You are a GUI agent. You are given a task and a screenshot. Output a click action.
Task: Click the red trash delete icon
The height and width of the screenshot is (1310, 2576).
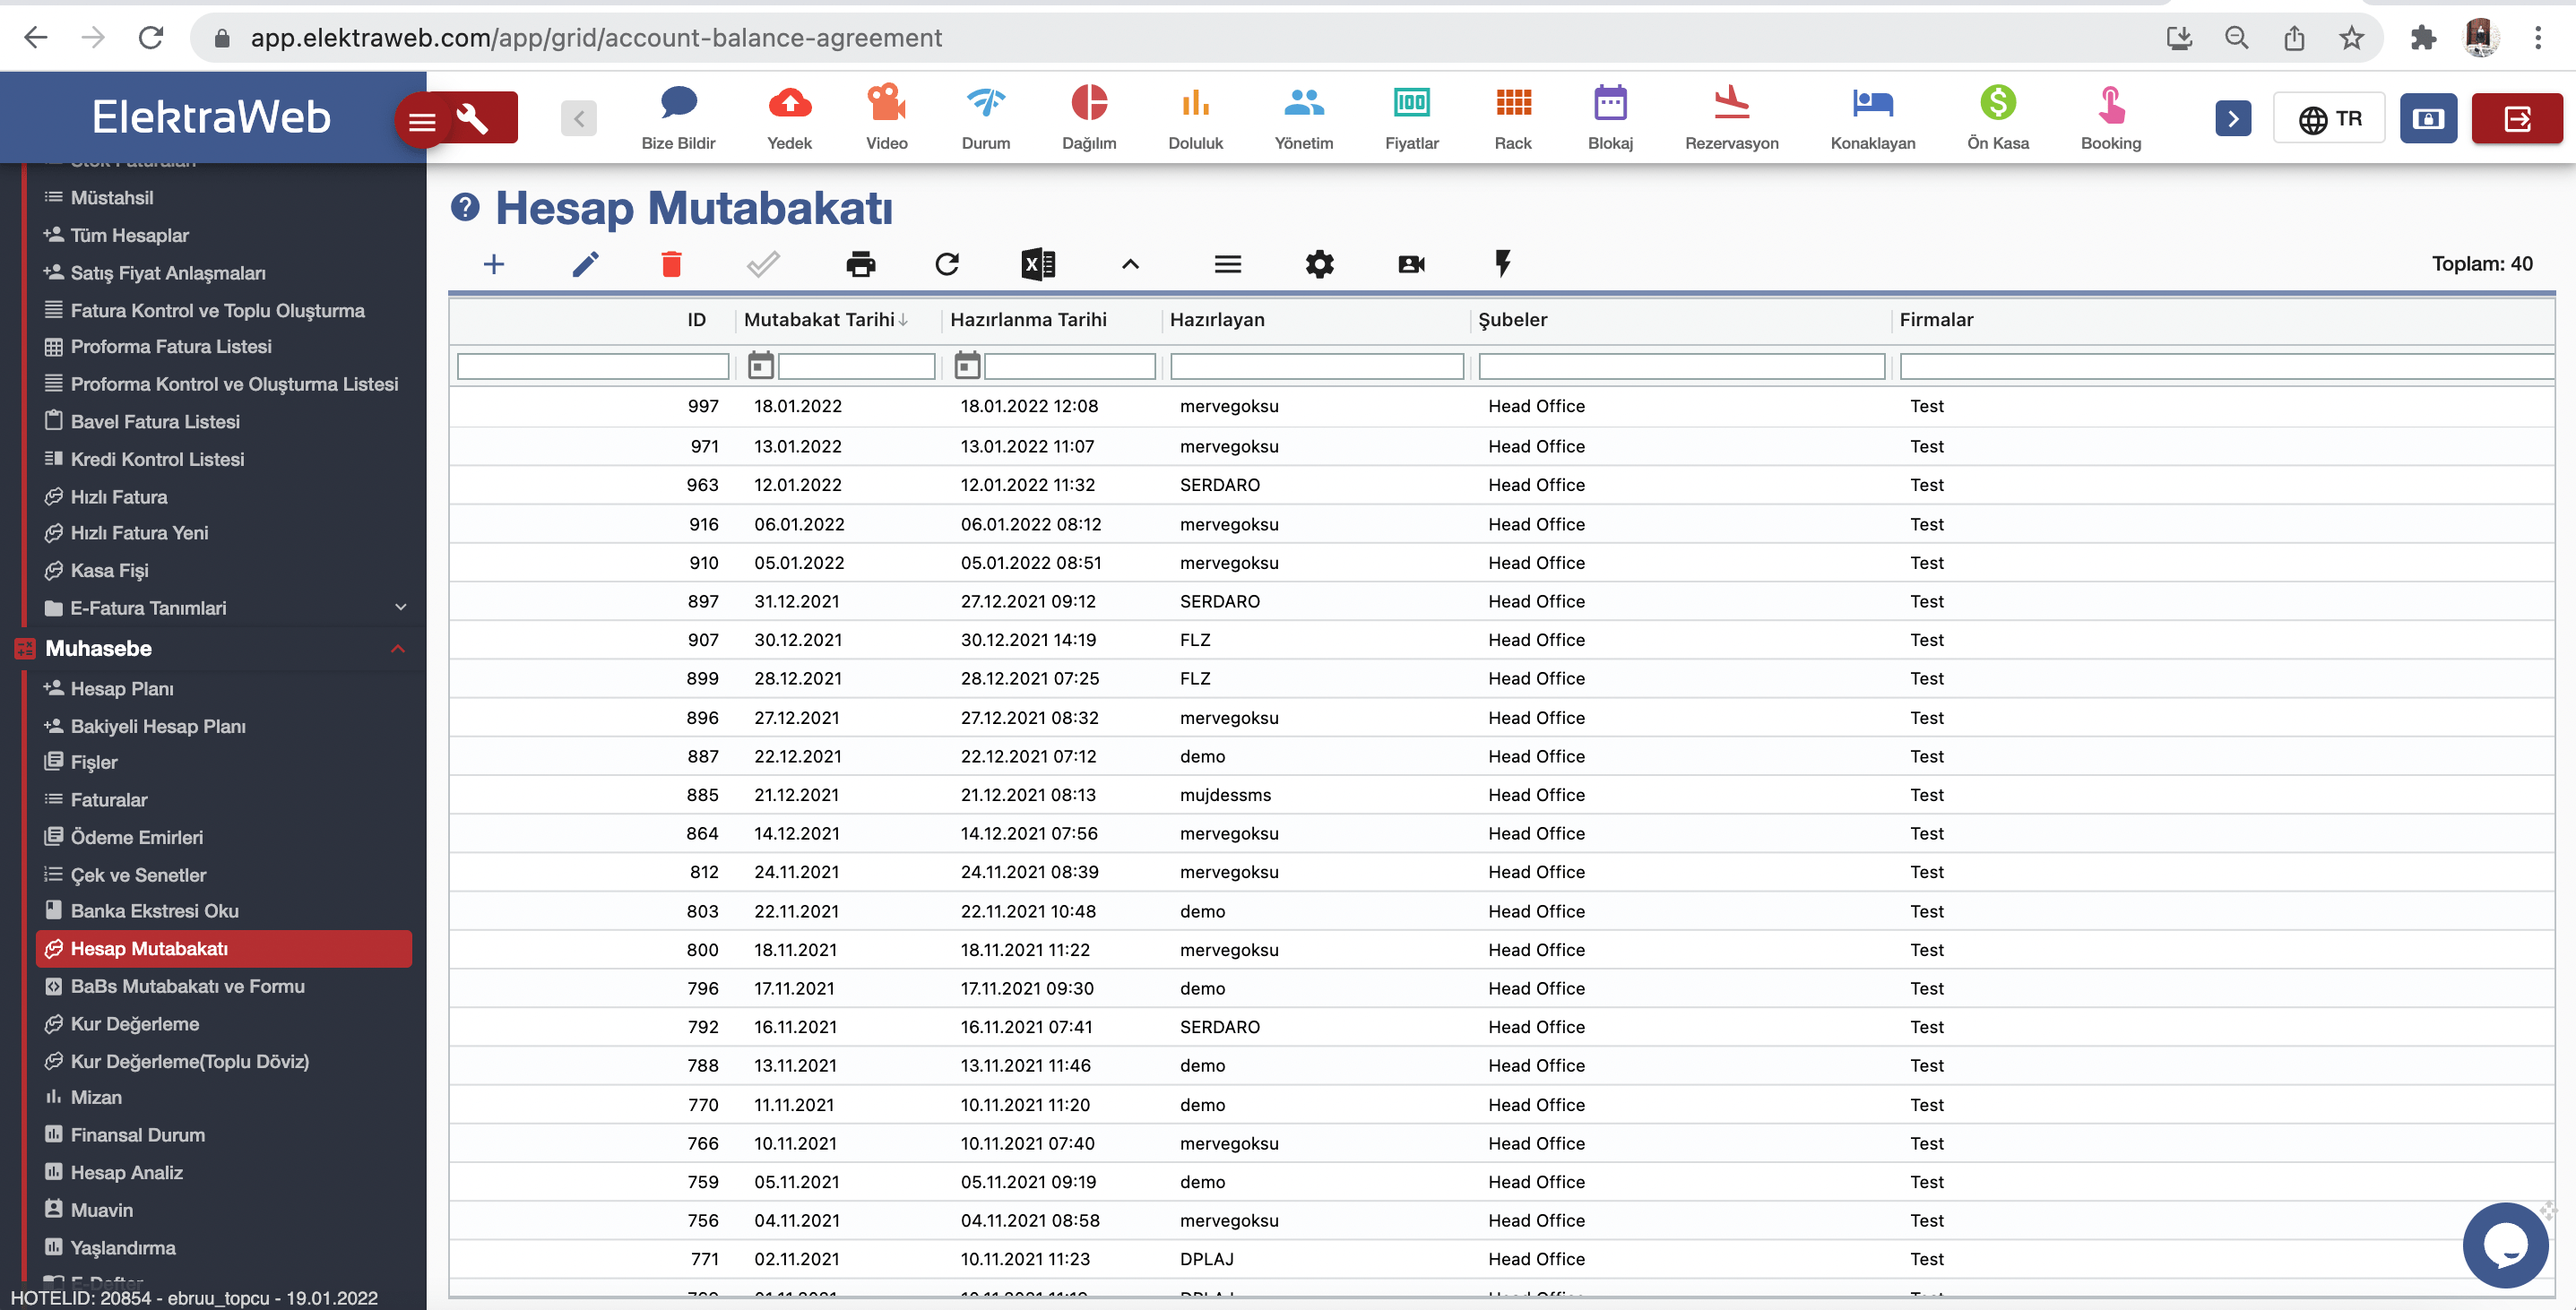671,264
